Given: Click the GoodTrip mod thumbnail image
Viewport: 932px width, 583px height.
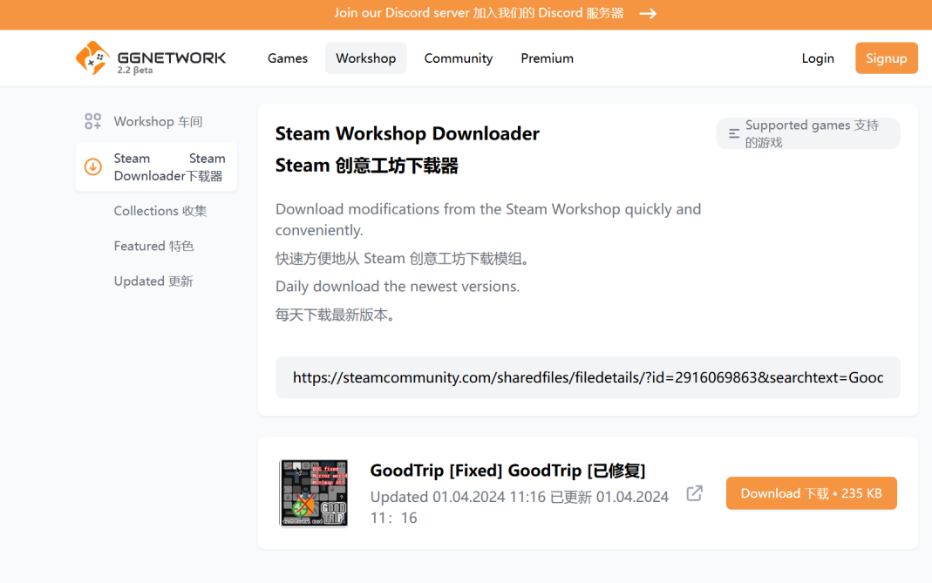Looking at the screenshot, I should [314, 493].
